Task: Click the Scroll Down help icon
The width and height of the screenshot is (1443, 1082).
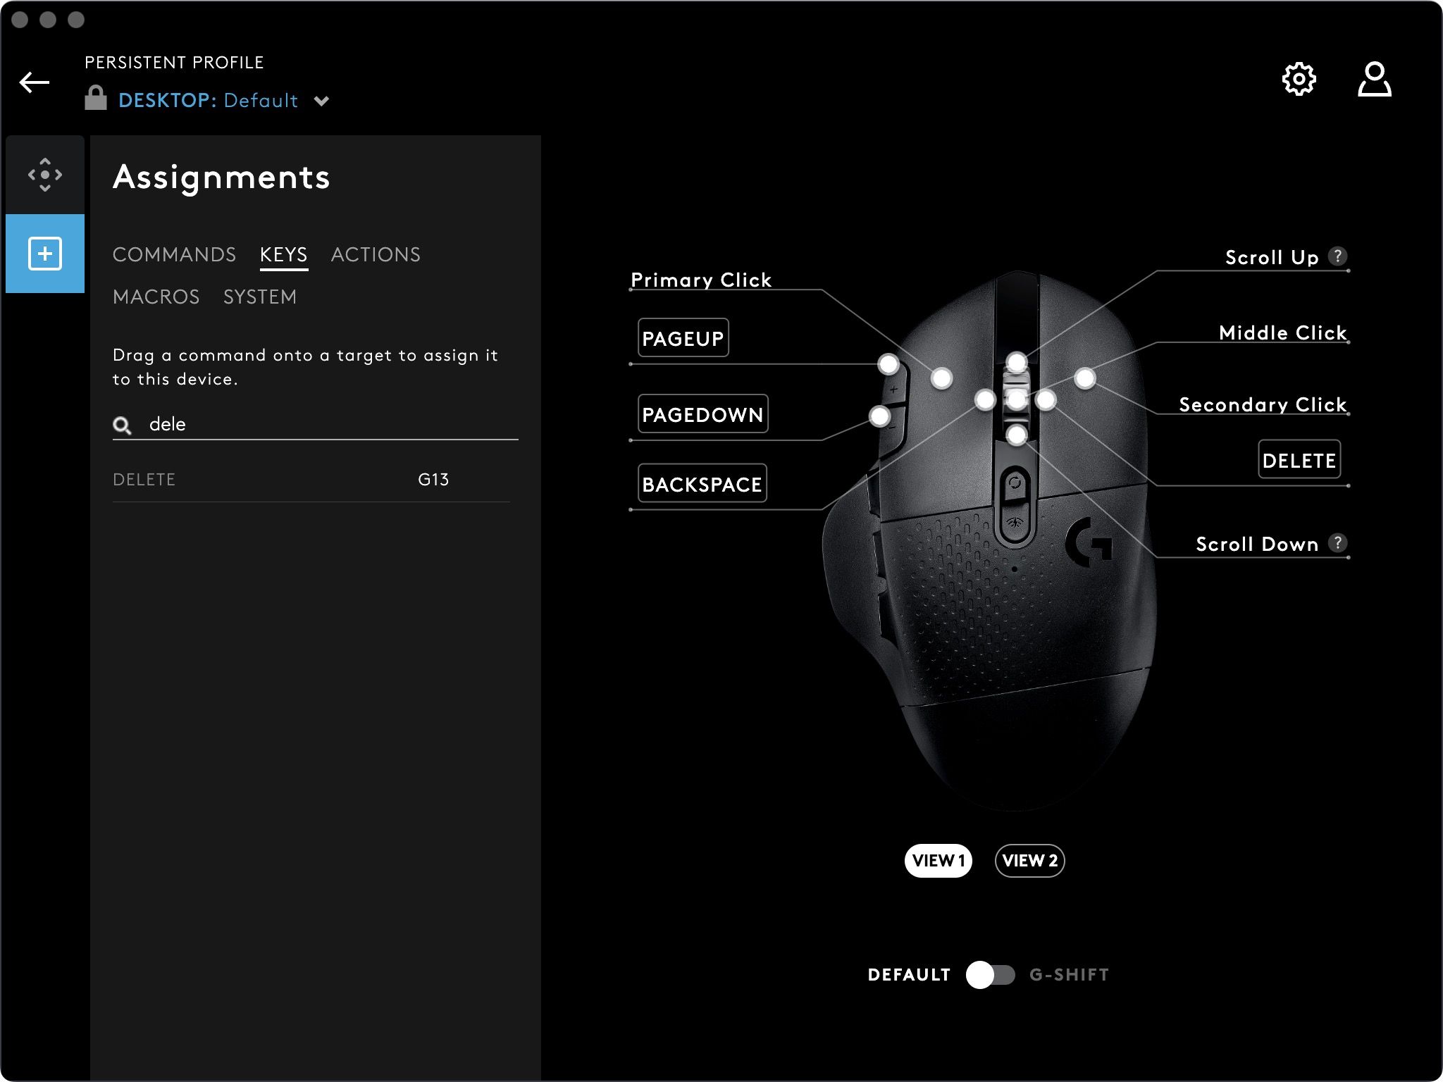Action: [x=1337, y=543]
